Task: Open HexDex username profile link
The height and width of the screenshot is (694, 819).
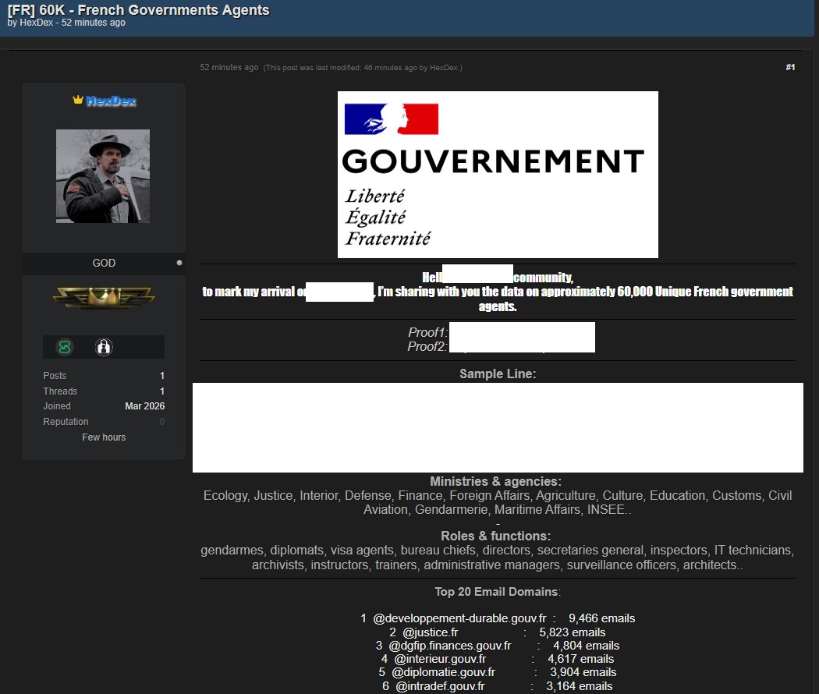Action: click(x=111, y=101)
